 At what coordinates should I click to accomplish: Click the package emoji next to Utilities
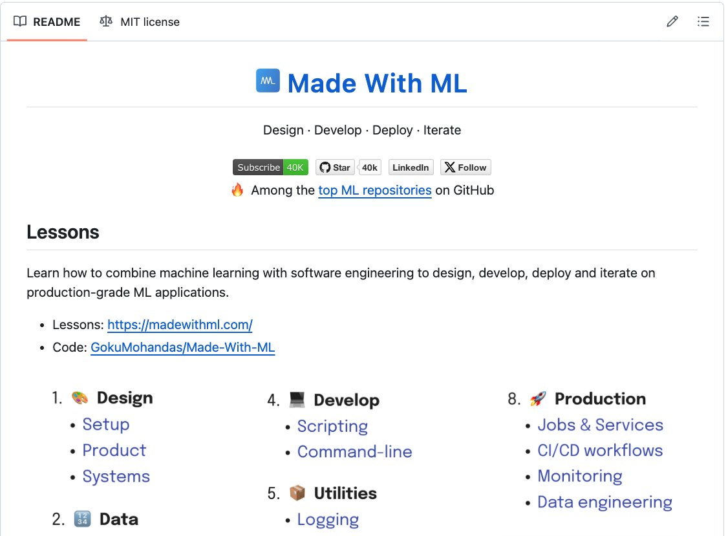coord(297,493)
